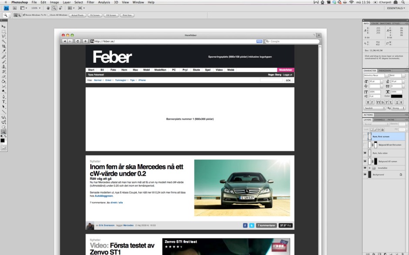Enable Zoom All Windows checkbox

49,15
